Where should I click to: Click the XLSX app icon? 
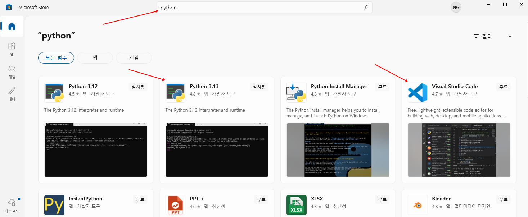297,205
